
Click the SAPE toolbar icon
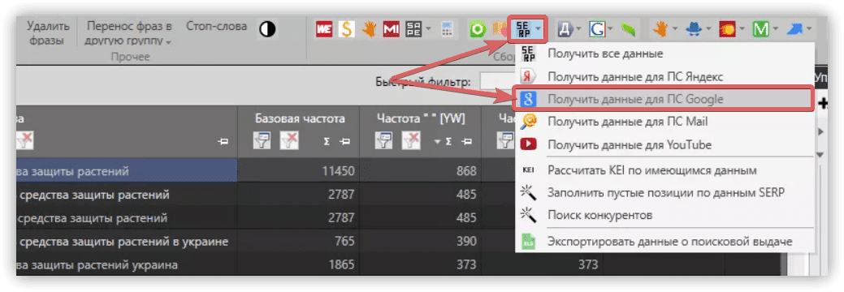coord(414,29)
